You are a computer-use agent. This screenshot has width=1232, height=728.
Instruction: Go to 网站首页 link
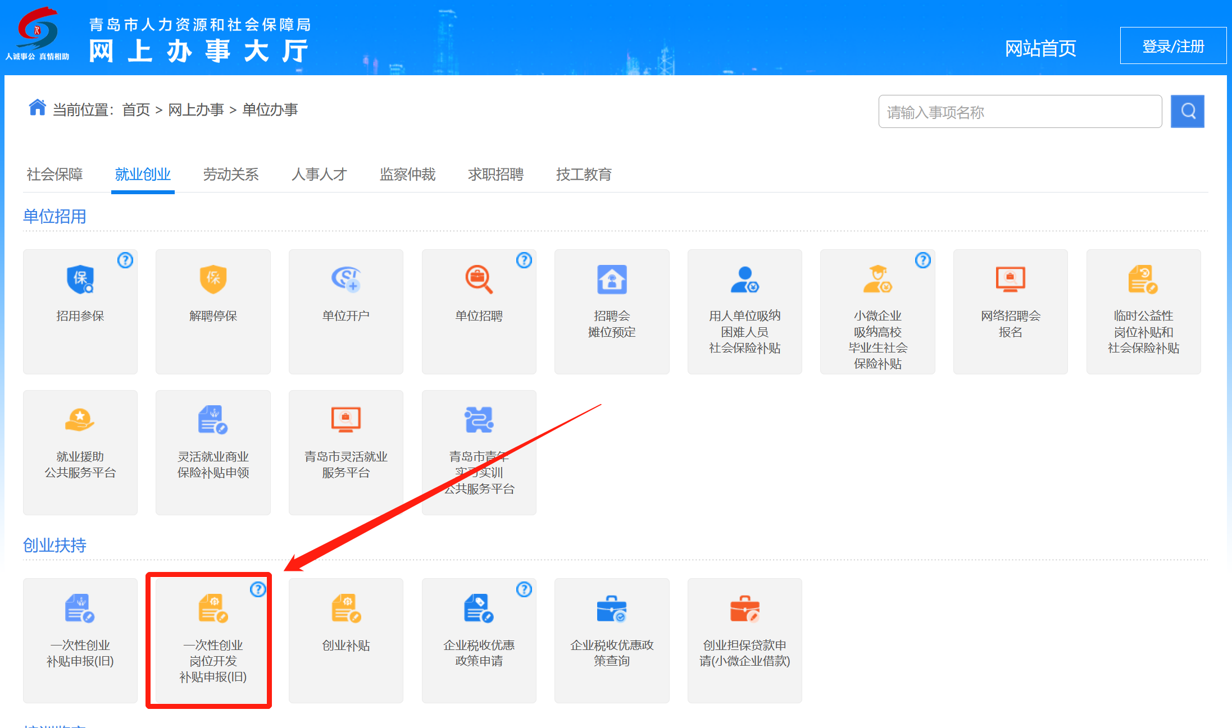(1040, 48)
